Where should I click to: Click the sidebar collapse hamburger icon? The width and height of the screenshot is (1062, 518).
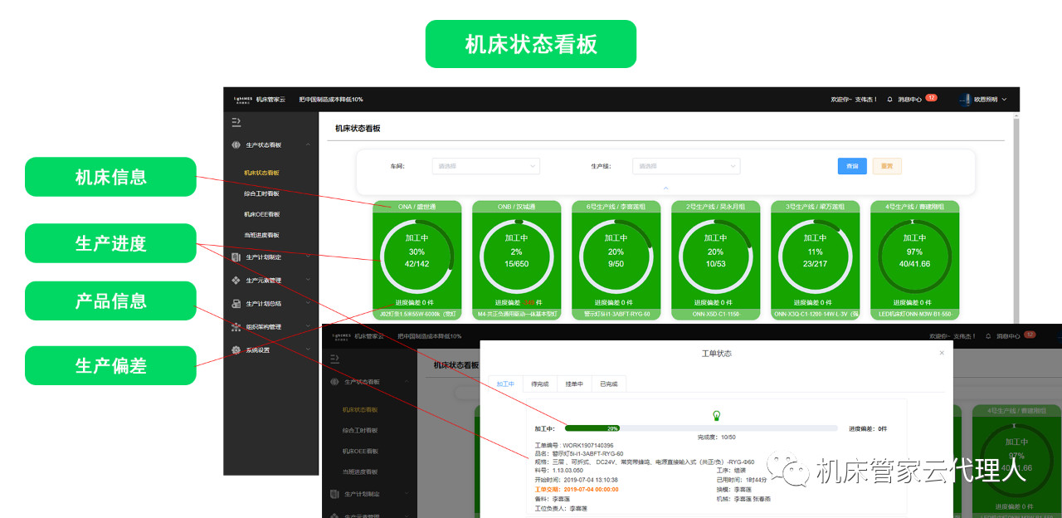(x=236, y=122)
